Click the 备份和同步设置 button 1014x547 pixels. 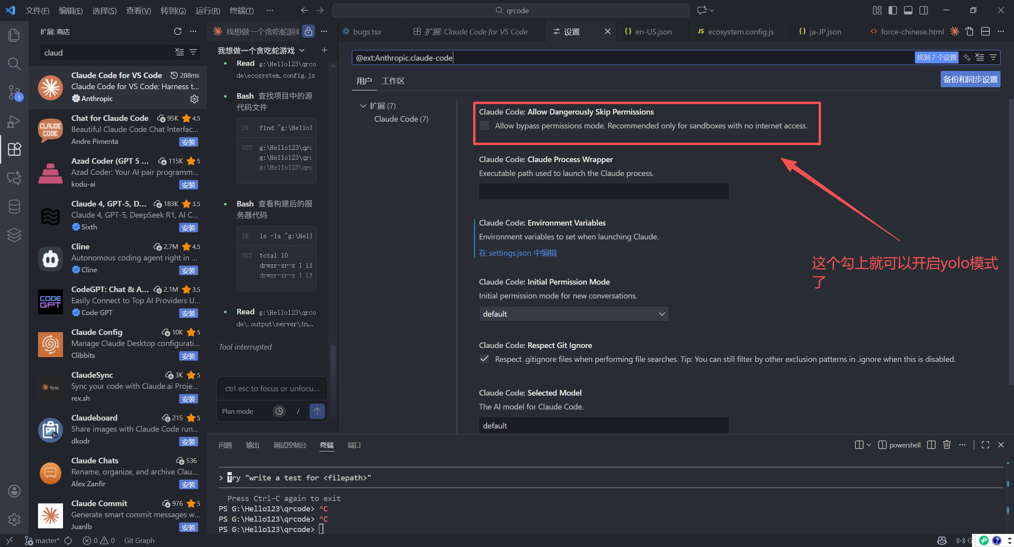[970, 79]
